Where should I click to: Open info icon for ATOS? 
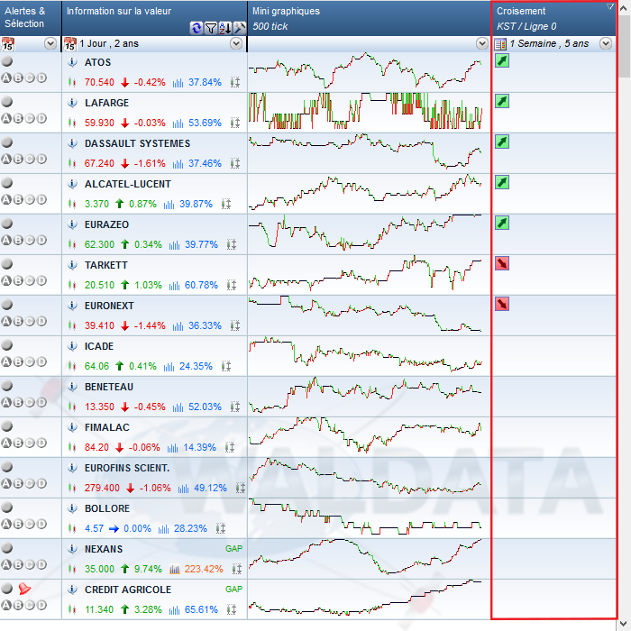pos(72,62)
